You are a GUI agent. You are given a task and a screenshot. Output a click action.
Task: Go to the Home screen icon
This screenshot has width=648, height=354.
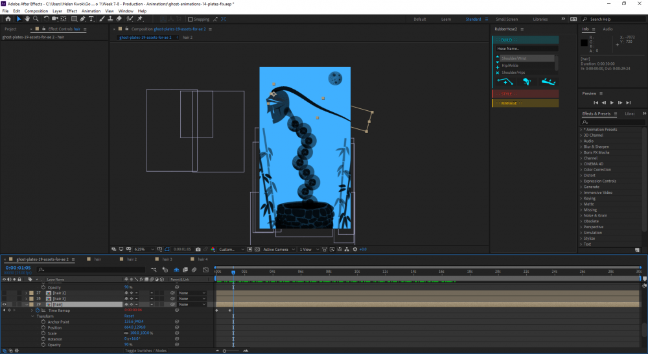pos(8,19)
